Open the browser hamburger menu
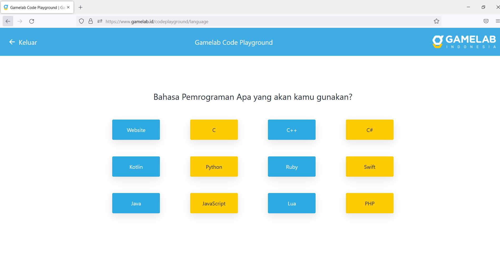500x262 pixels. pos(498,21)
